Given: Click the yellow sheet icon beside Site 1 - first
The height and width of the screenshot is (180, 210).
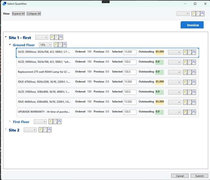Looking at the screenshot, I should coord(52,37).
